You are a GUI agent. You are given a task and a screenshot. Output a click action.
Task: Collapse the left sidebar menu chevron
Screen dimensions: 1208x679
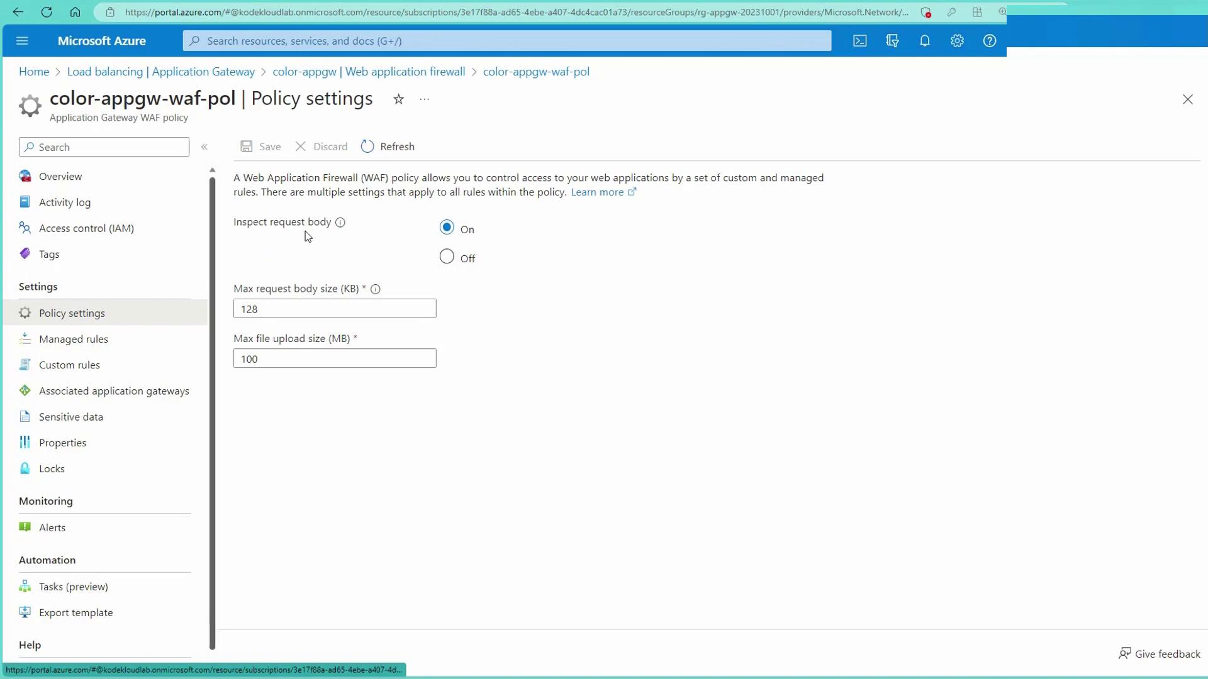pos(204,147)
